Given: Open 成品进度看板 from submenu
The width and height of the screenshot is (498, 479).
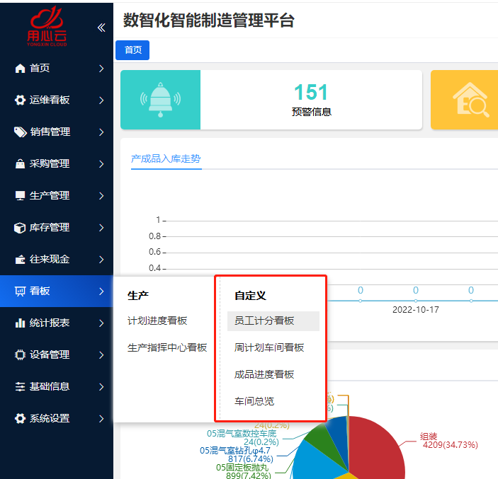Looking at the screenshot, I should coord(264,374).
